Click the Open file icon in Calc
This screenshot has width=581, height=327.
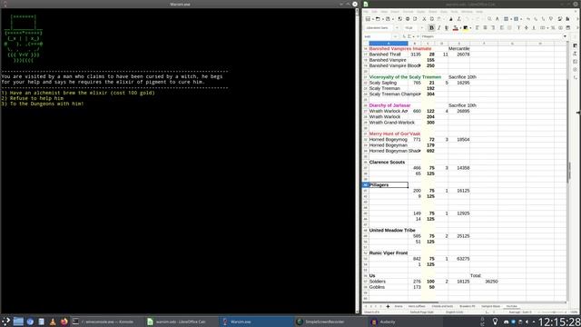(x=378, y=19)
